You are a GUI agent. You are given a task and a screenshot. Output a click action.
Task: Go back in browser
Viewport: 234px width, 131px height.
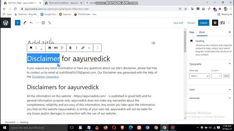click(x=4, y=9)
